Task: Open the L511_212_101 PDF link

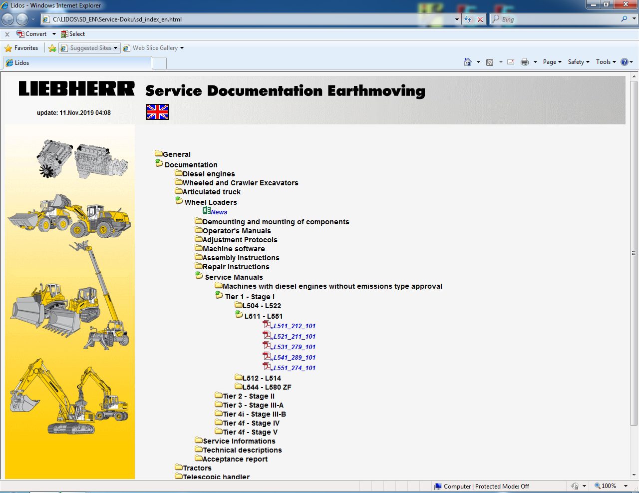Action: click(295, 326)
